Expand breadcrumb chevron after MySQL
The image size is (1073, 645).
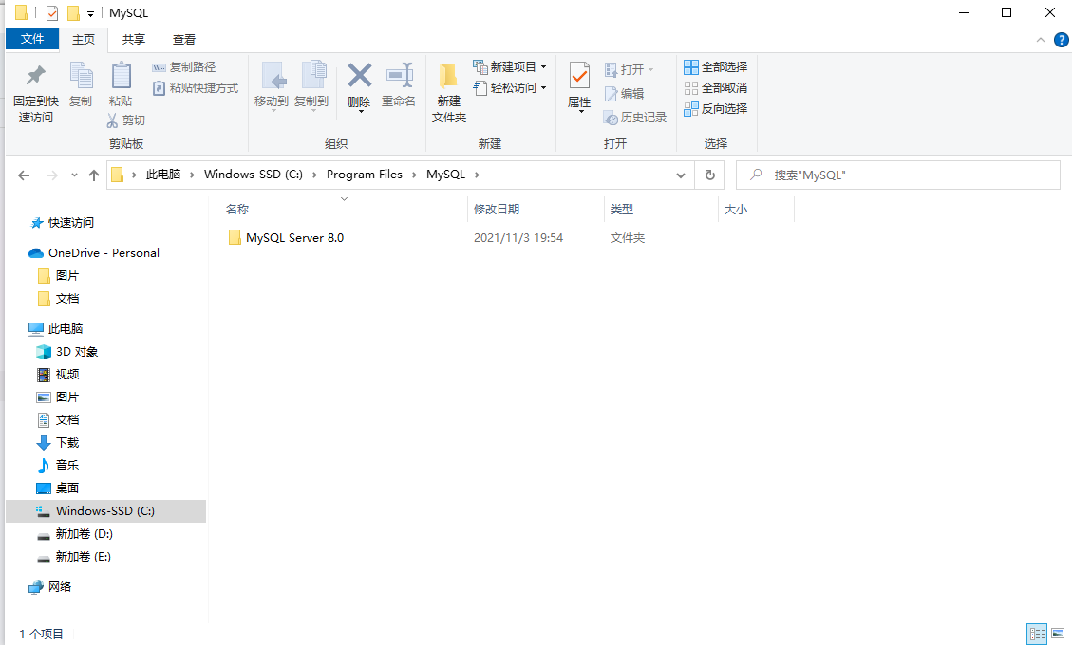(x=477, y=175)
